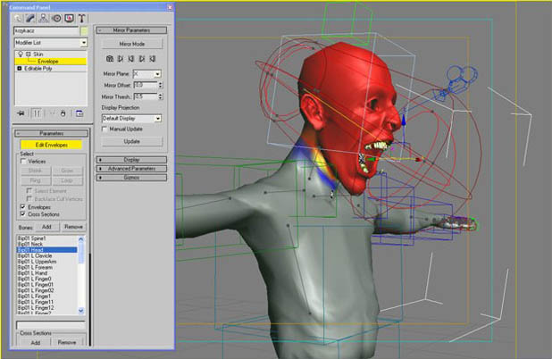Adjust the Mirror Thresh spinner arrows
Viewport: 552px width, 359px height.
(x=161, y=96)
